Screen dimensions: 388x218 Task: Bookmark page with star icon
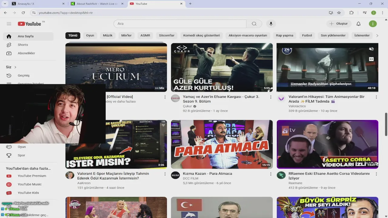(x=339, y=13)
